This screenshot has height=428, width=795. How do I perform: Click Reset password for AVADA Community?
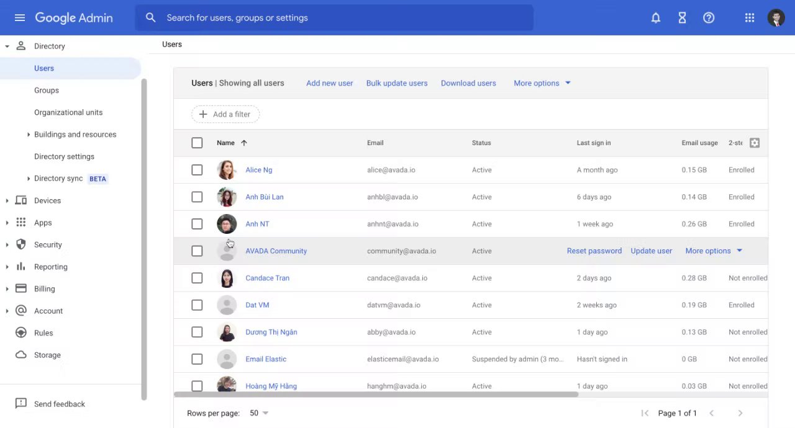pyautogui.click(x=594, y=251)
